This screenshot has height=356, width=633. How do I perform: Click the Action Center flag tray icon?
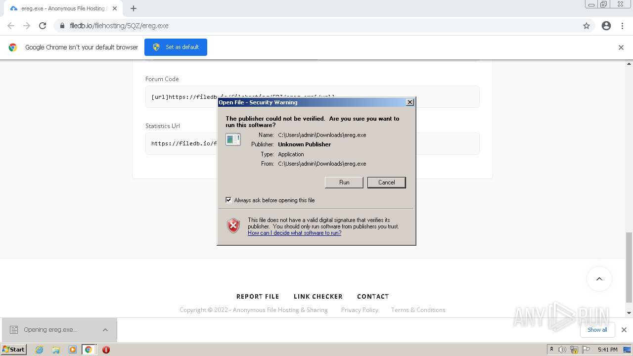click(586, 350)
